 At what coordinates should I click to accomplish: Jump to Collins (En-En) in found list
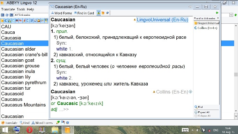[206, 28]
